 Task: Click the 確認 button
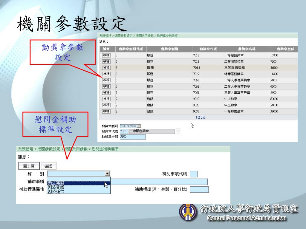48,166
